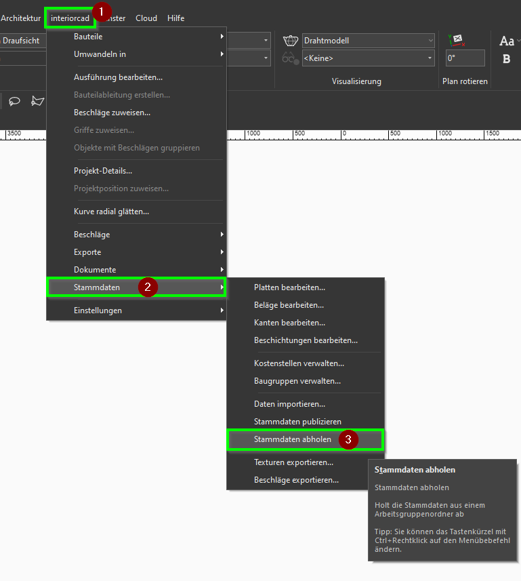Viewport: 521px width, 581px height.
Task: Click arrow of dropdown behind menu, second row
Action: [x=266, y=58]
